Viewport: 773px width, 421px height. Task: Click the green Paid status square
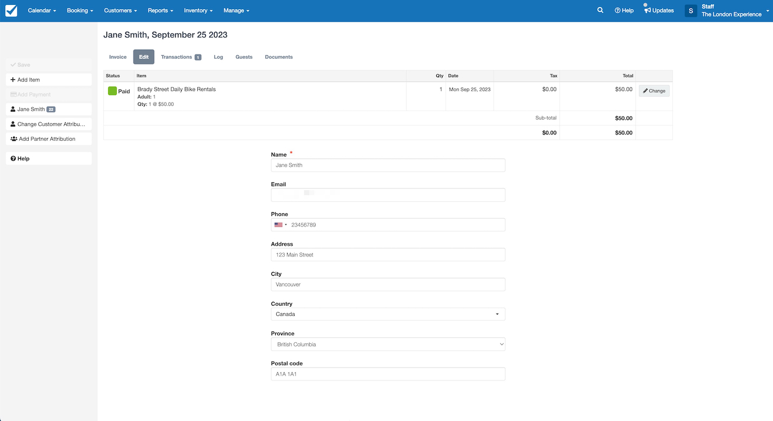pos(112,91)
